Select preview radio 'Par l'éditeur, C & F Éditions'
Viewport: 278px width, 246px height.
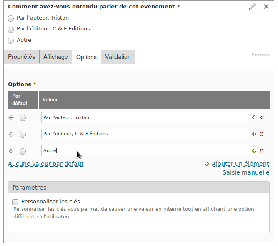click(11, 30)
